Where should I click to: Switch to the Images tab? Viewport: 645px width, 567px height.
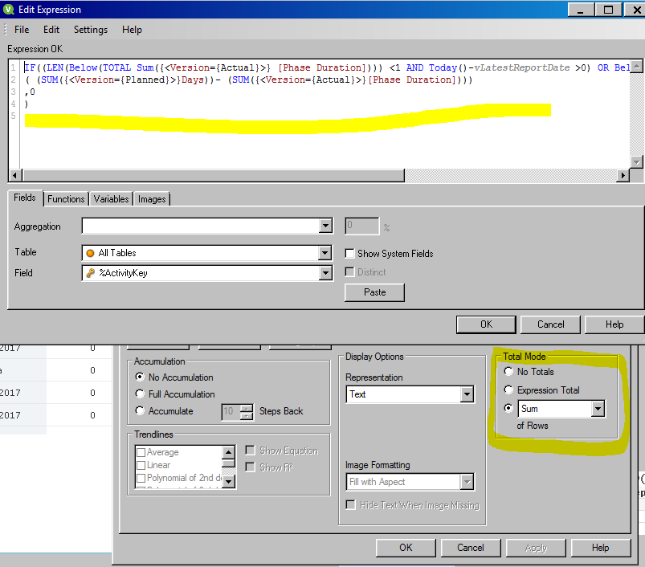152,199
